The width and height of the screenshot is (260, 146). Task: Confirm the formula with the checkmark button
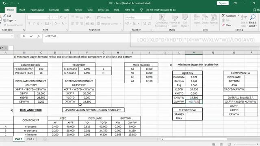(x=31, y=36)
